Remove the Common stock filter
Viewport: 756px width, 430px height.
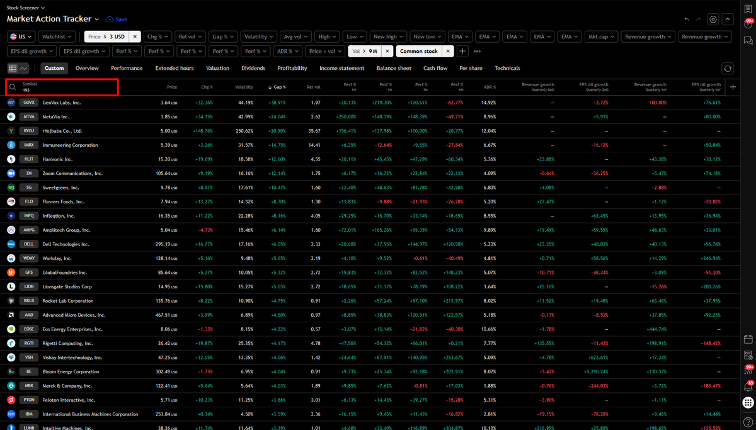click(x=447, y=51)
